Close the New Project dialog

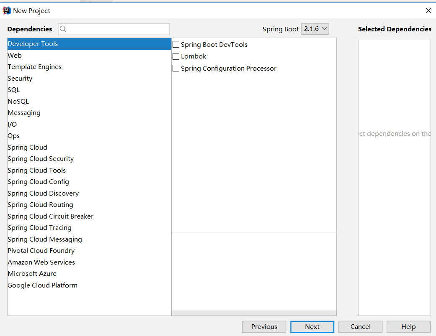point(428,10)
